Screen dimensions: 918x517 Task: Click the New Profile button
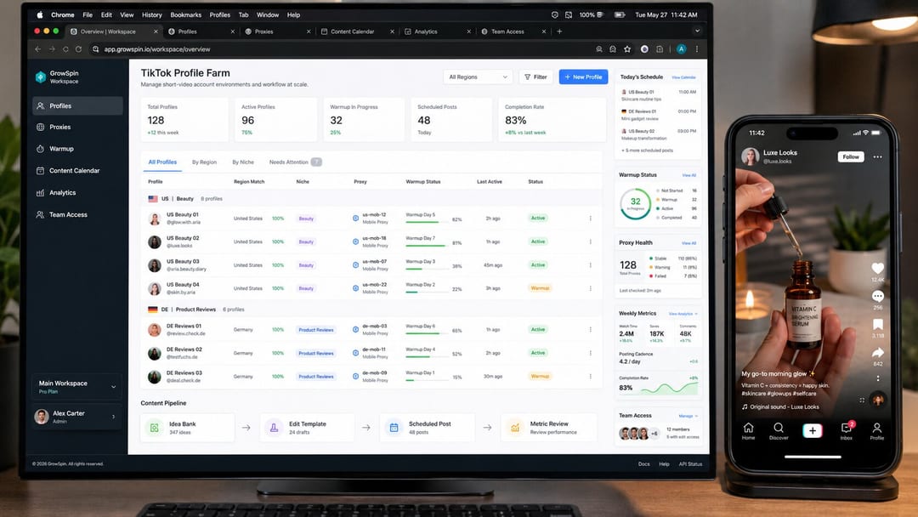583,77
